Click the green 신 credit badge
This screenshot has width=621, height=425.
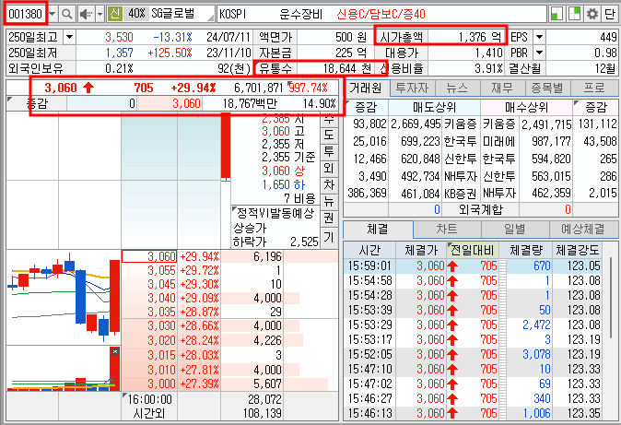115,14
